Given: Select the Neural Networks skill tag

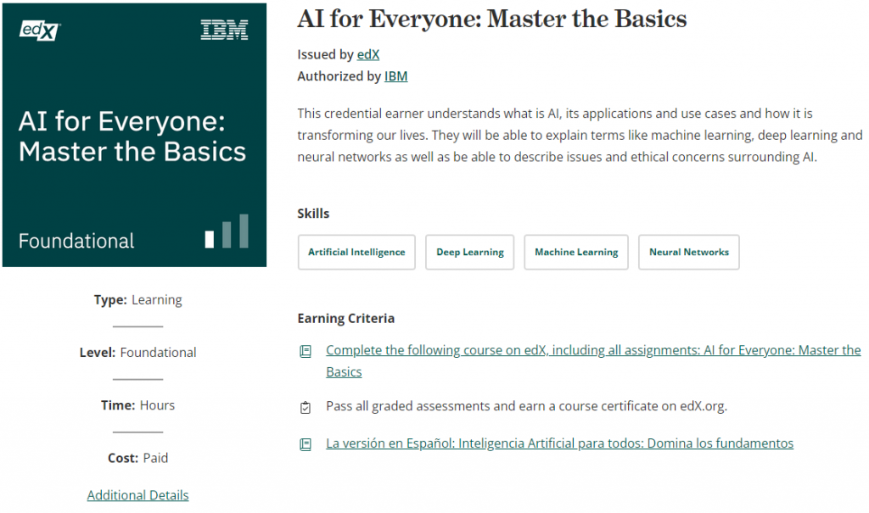Looking at the screenshot, I should 688,253.
